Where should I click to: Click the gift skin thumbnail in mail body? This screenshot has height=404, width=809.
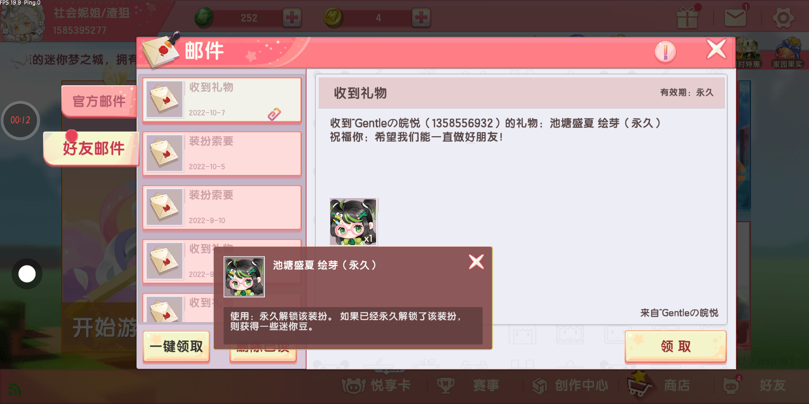click(353, 221)
